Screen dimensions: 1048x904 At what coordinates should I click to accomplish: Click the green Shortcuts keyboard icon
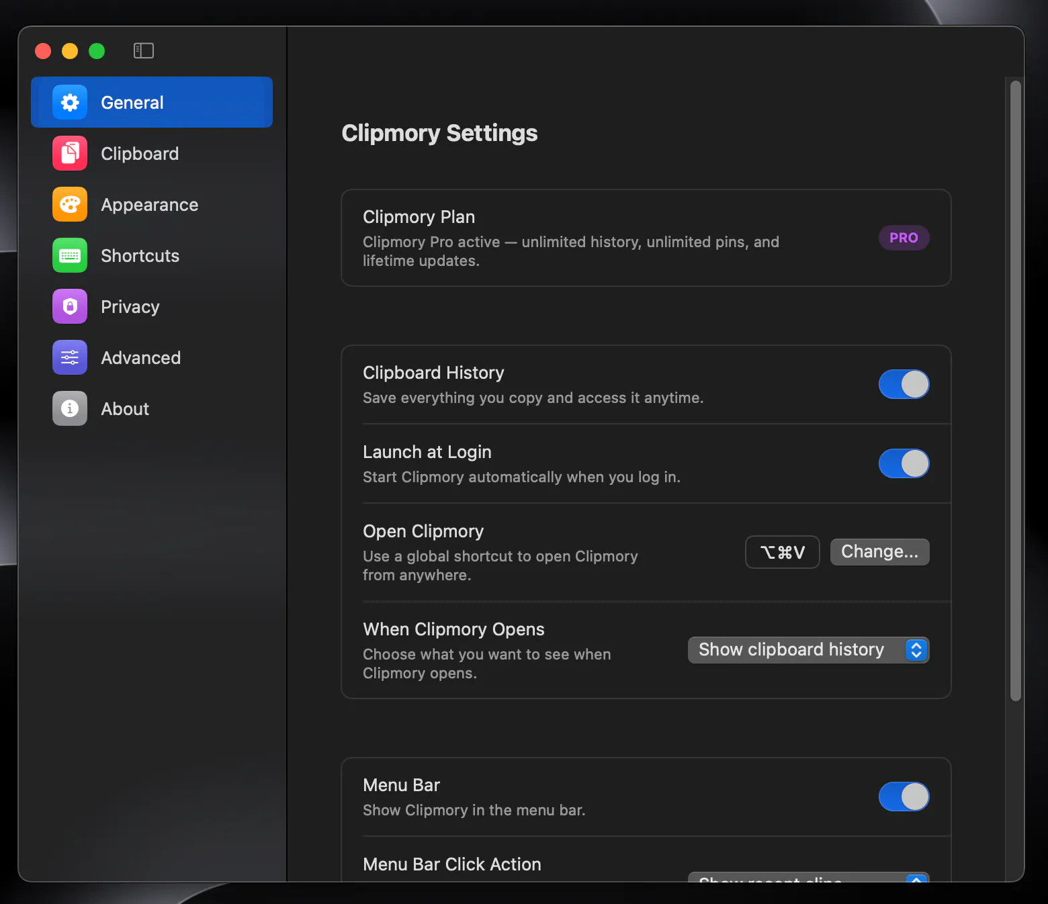click(70, 255)
